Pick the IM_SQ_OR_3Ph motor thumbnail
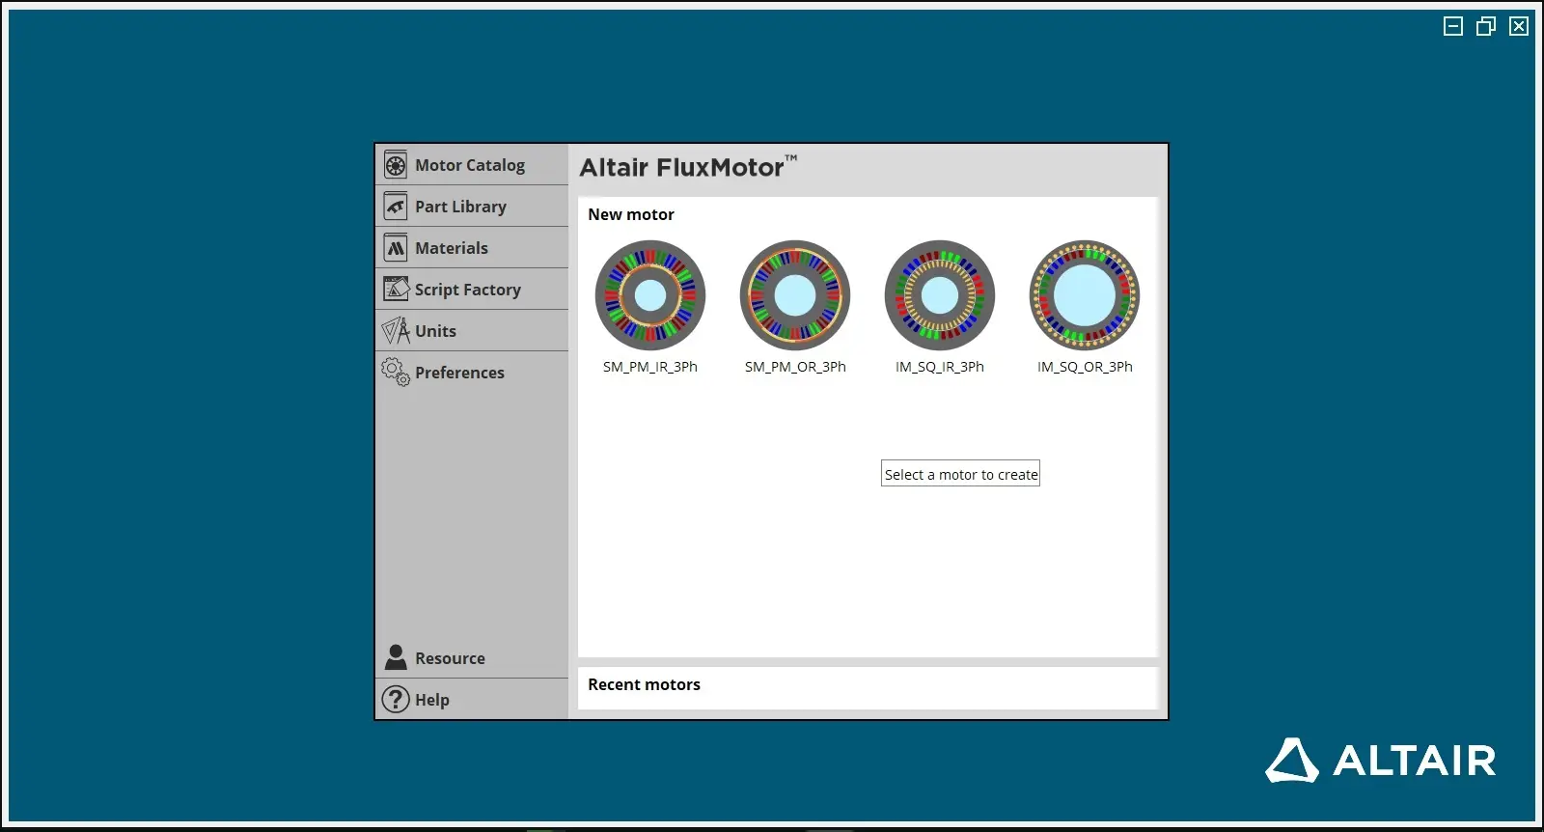The width and height of the screenshot is (1544, 832). [x=1085, y=295]
